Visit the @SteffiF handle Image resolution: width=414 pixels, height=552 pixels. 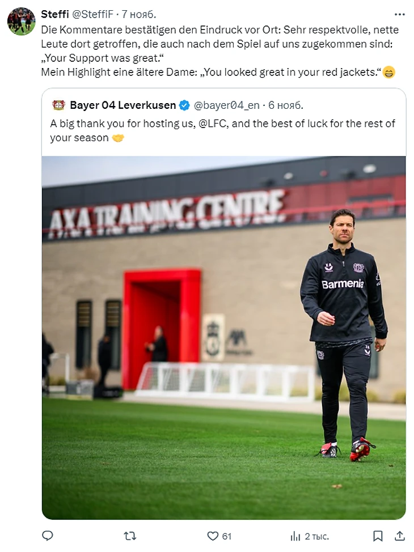tap(92, 14)
